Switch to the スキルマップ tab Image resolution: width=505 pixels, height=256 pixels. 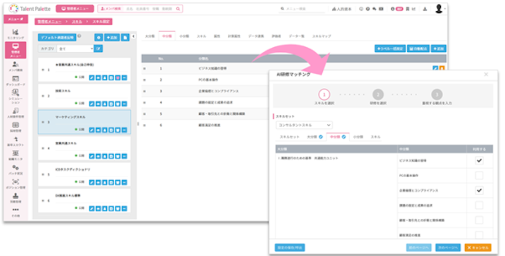(x=322, y=36)
